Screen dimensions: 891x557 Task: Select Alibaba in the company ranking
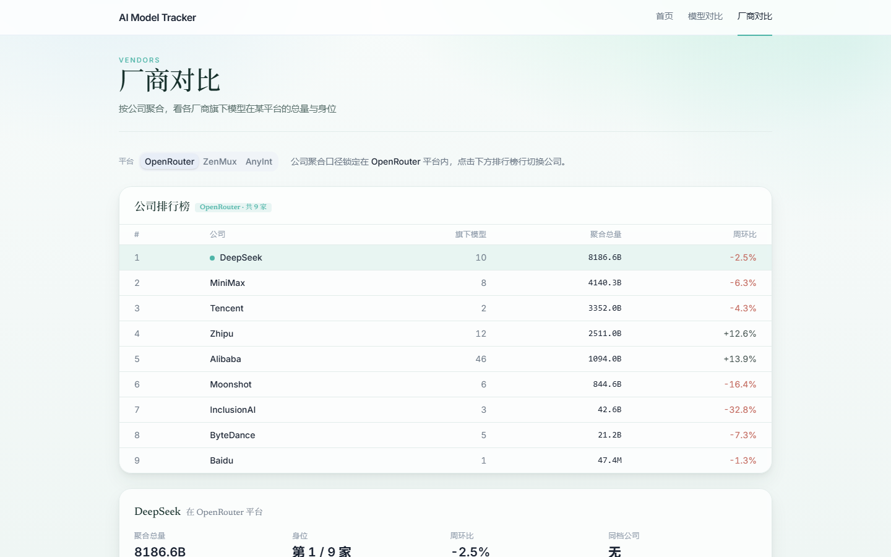click(445, 359)
